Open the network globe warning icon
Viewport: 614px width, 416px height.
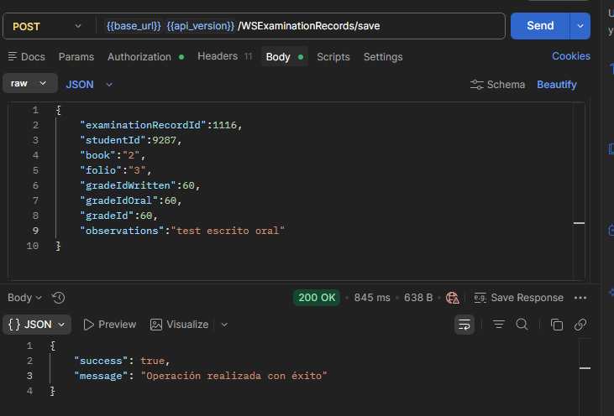pyautogui.click(x=452, y=298)
